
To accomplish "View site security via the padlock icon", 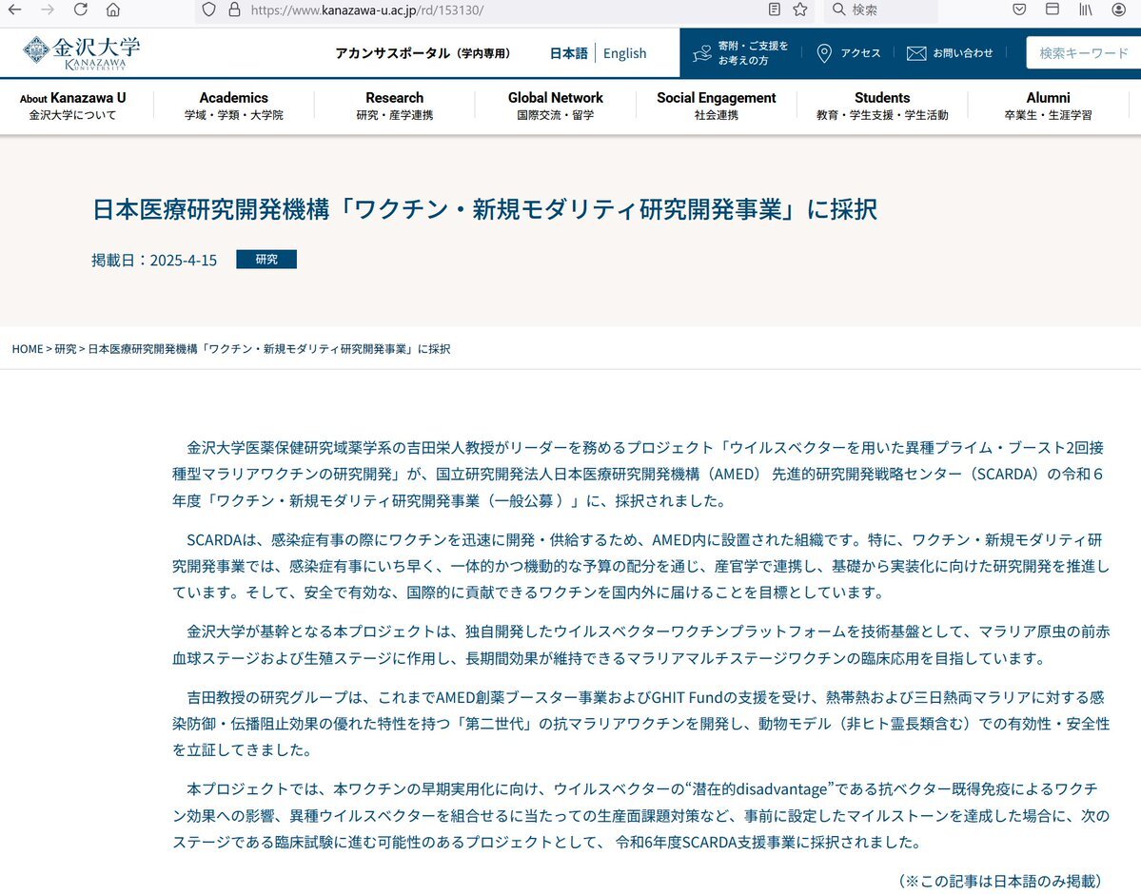I will pyautogui.click(x=234, y=10).
